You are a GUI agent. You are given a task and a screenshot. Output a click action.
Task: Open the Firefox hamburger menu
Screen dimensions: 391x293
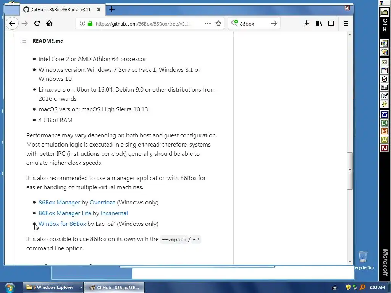coord(346,23)
